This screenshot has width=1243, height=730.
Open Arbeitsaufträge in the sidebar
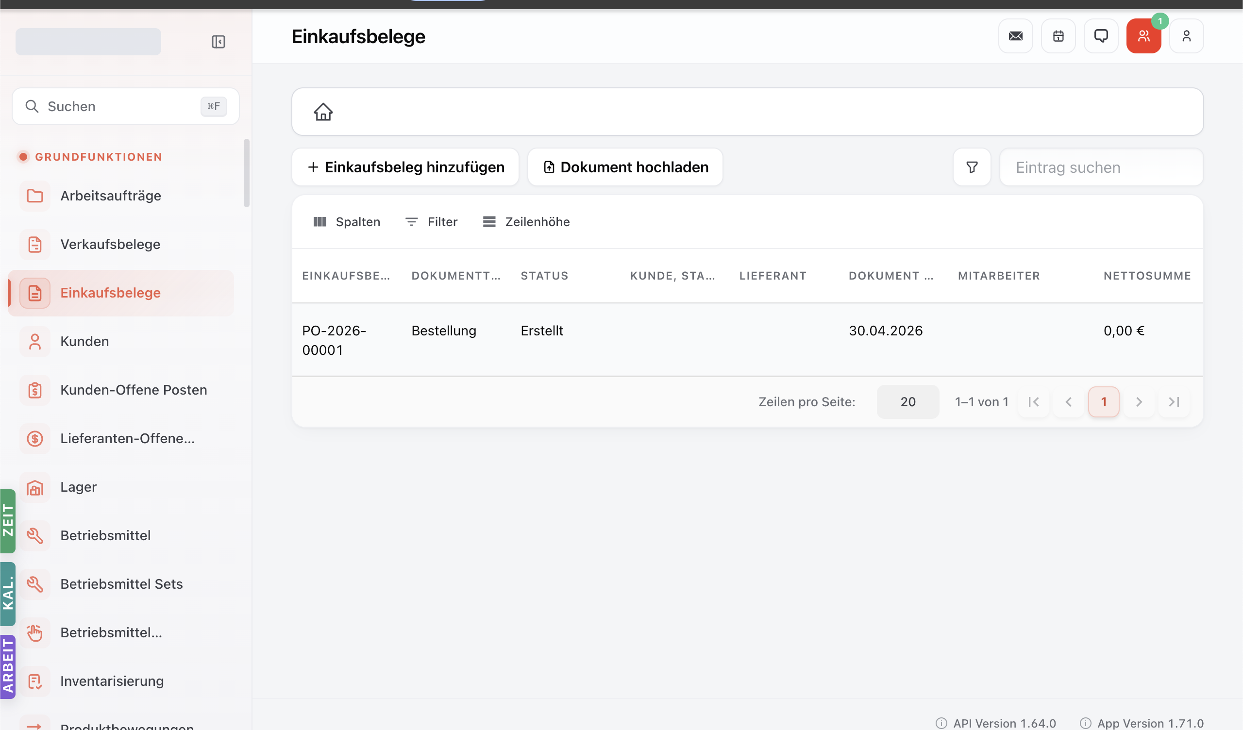[121, 196]
